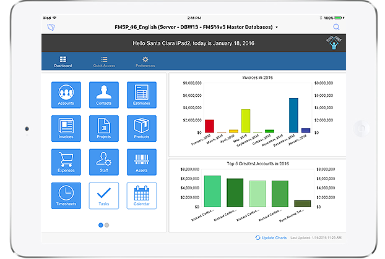This screenshot has height=259, width=385.
Task: Tap the Wi-Fi indicator in status bar
Action: pyautogui.click(x=54, y=18)
